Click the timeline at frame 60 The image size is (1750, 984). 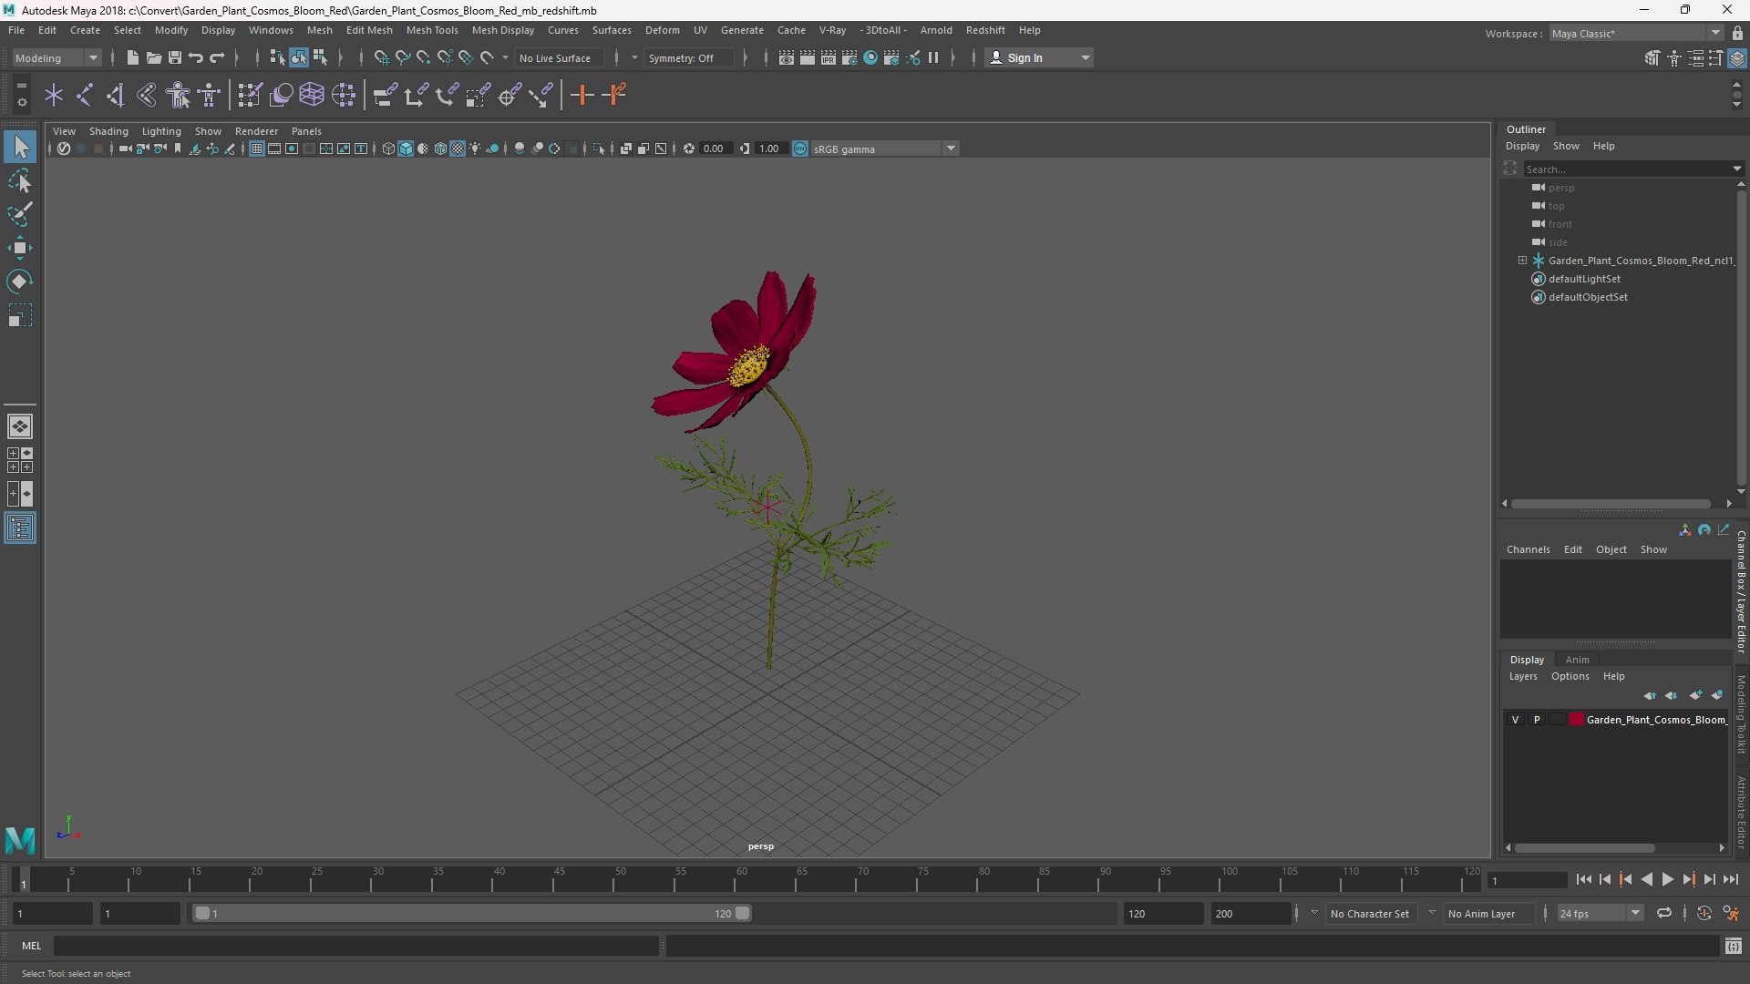coord(740,880)
